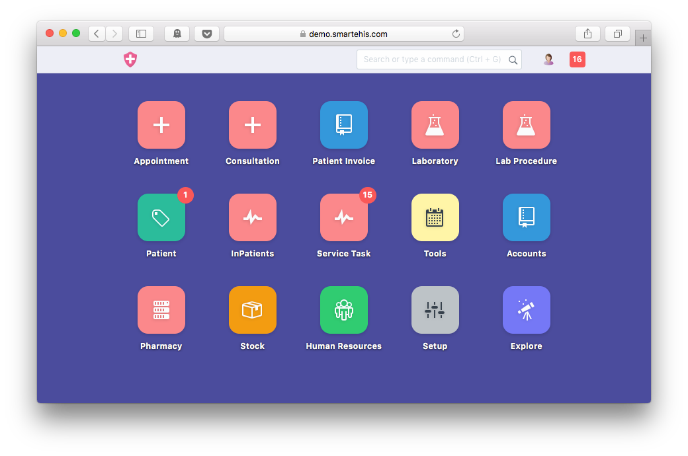Open the Stock box icon
This screenshot has width=688, height=456.
(x=252, y=310)
